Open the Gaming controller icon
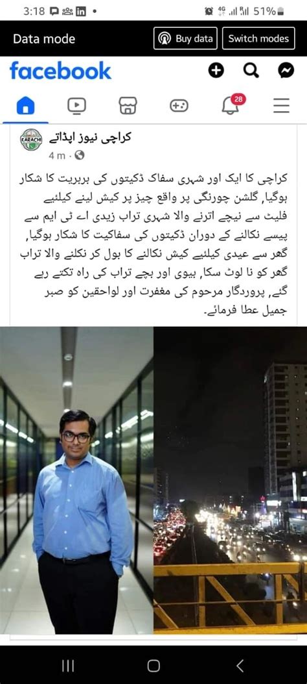Image resolution: width=307 pixels, height=684 pixels. click(x=179, y=106)
